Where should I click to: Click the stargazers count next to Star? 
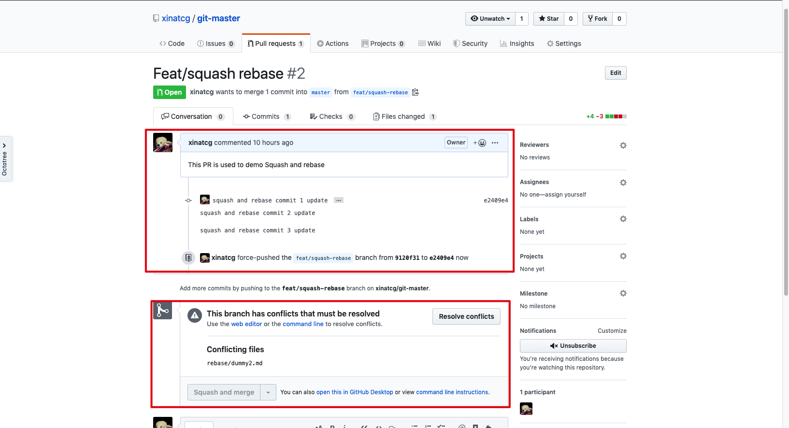click(x=571, y=19)
